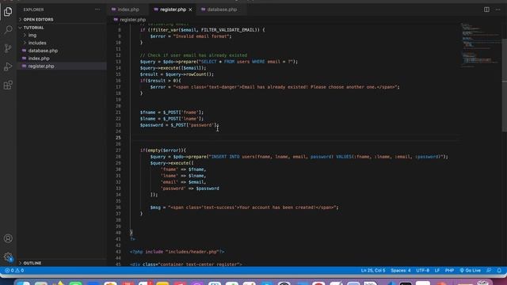Open database.php from the file tree

point(62,51)
